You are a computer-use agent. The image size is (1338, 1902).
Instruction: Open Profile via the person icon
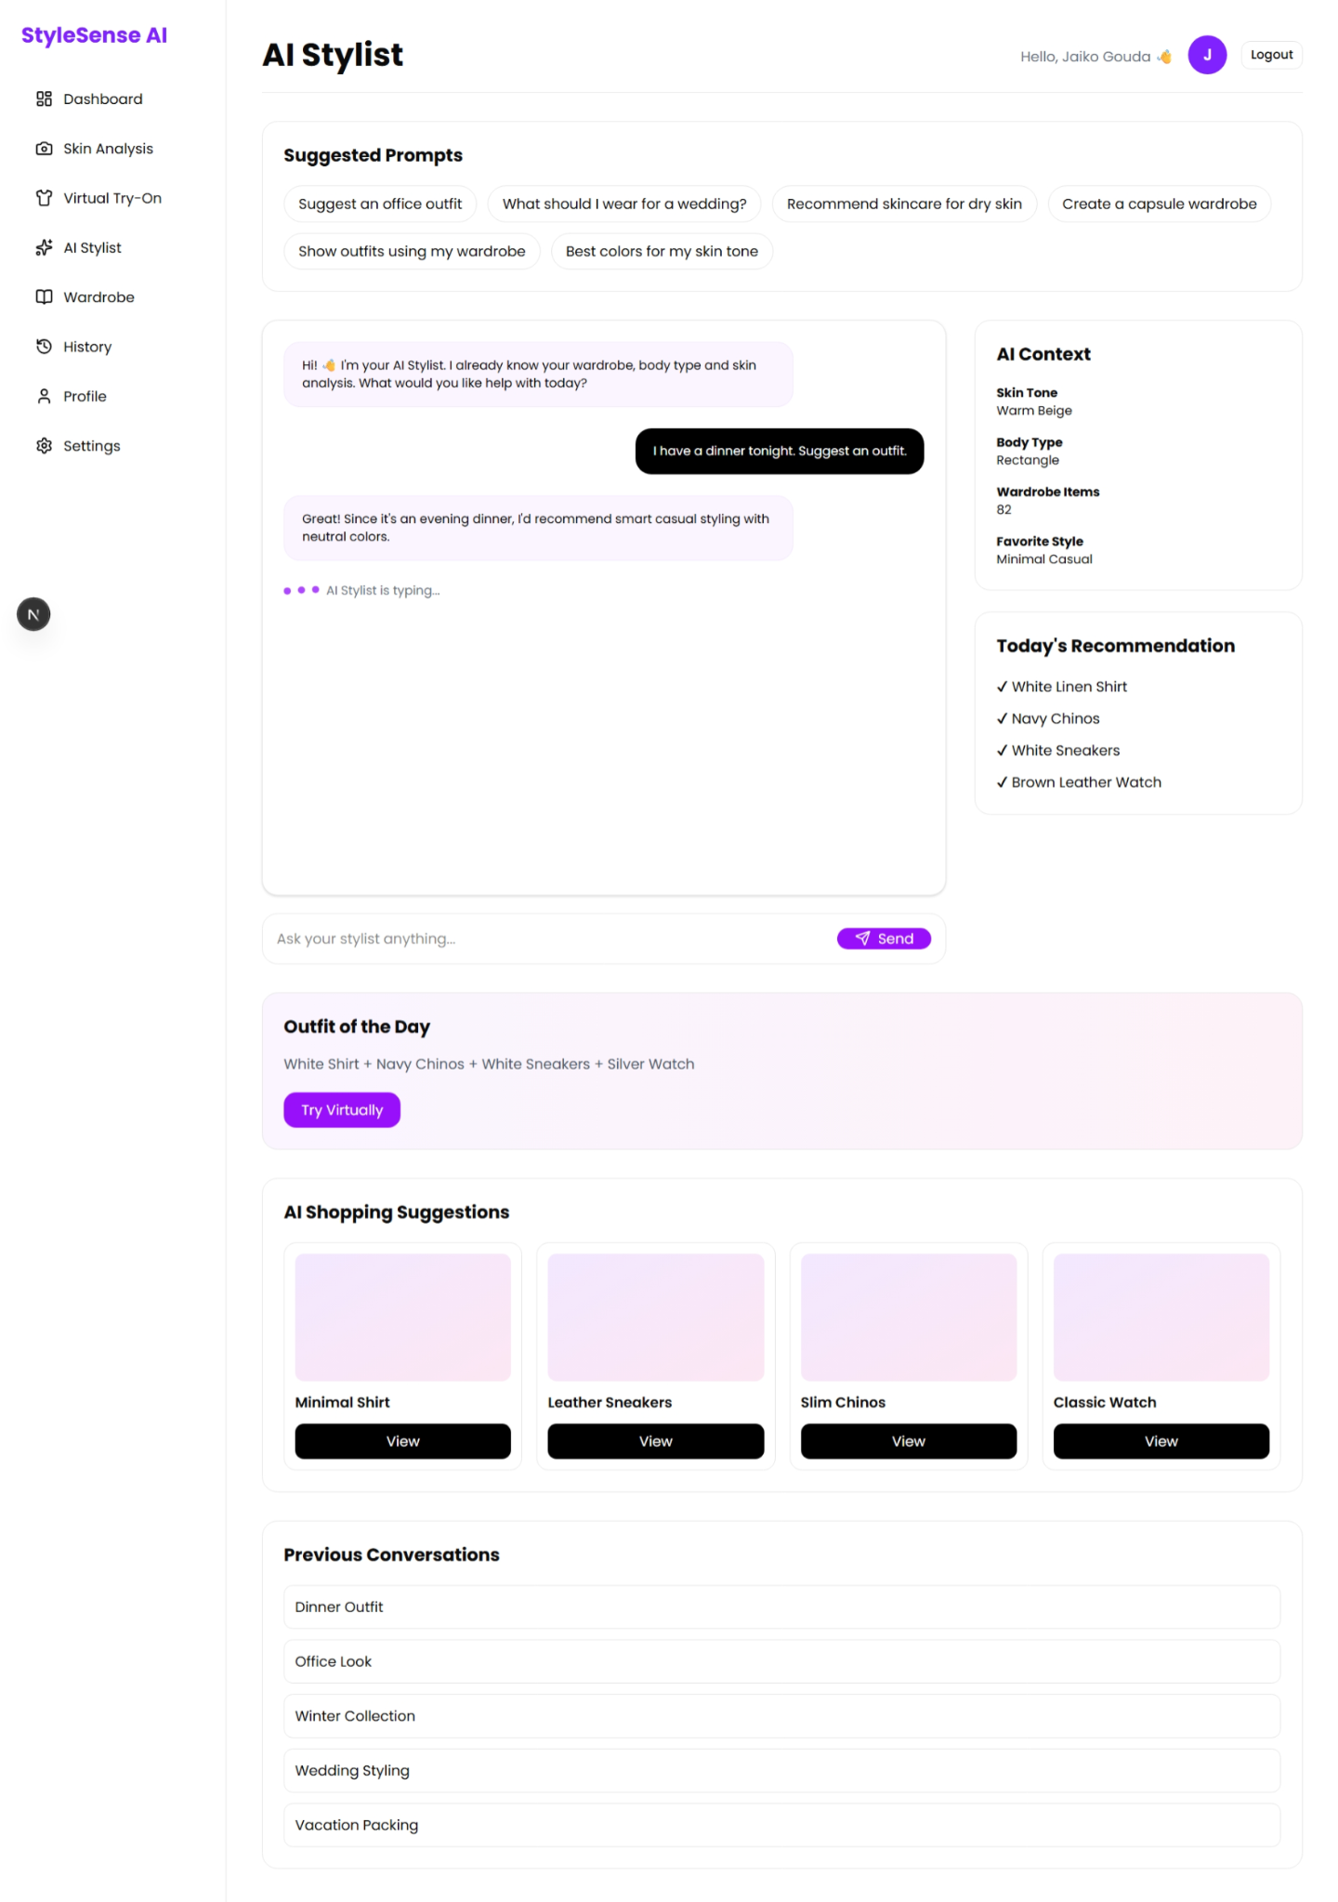(x=44, y=396)
